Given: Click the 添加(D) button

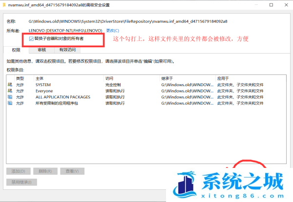Looking at the screenshot, I should tap(18, 171).
